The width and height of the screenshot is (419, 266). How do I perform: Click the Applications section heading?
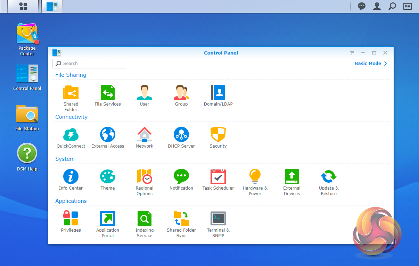click(71, 201)
